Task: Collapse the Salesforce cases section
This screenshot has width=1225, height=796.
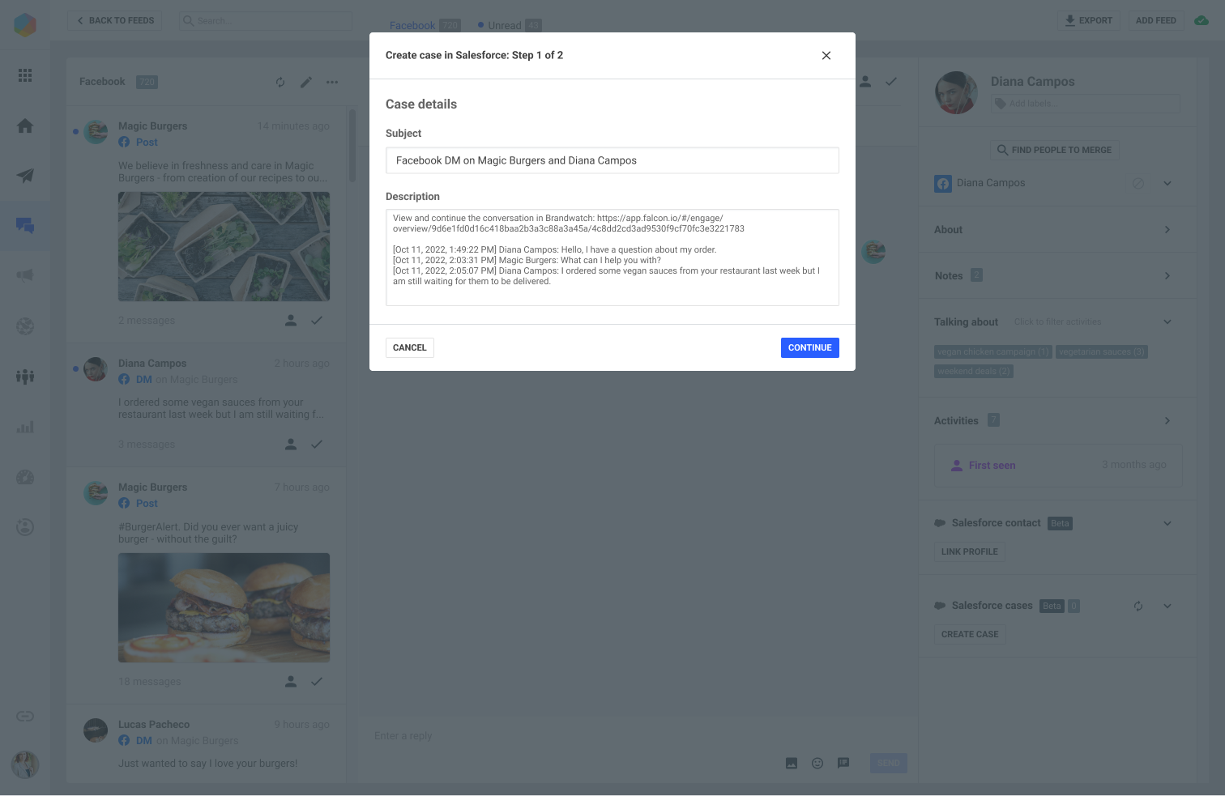Action: coord(1167,607)
